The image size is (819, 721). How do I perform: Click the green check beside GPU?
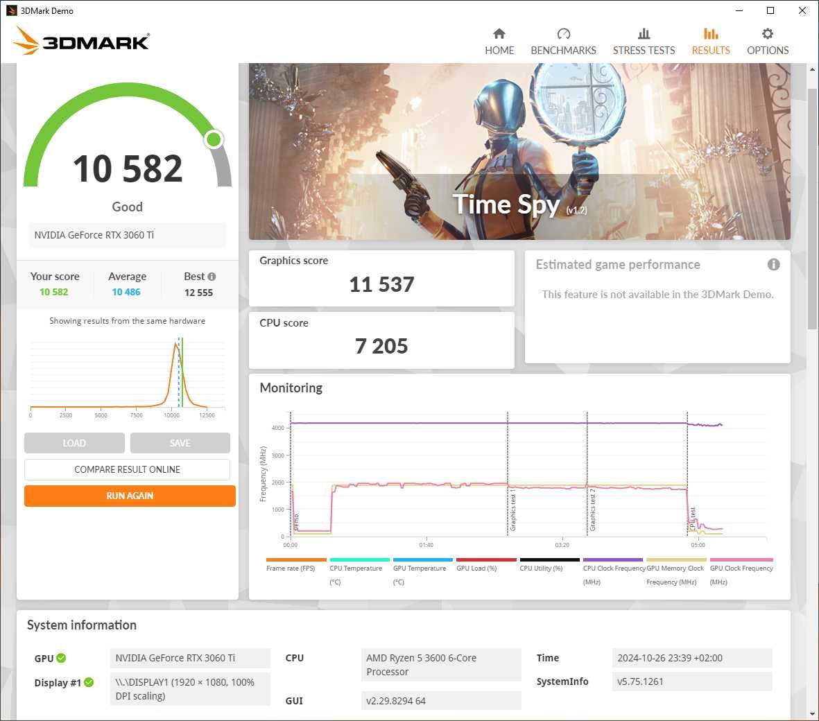tap(61, 658)
